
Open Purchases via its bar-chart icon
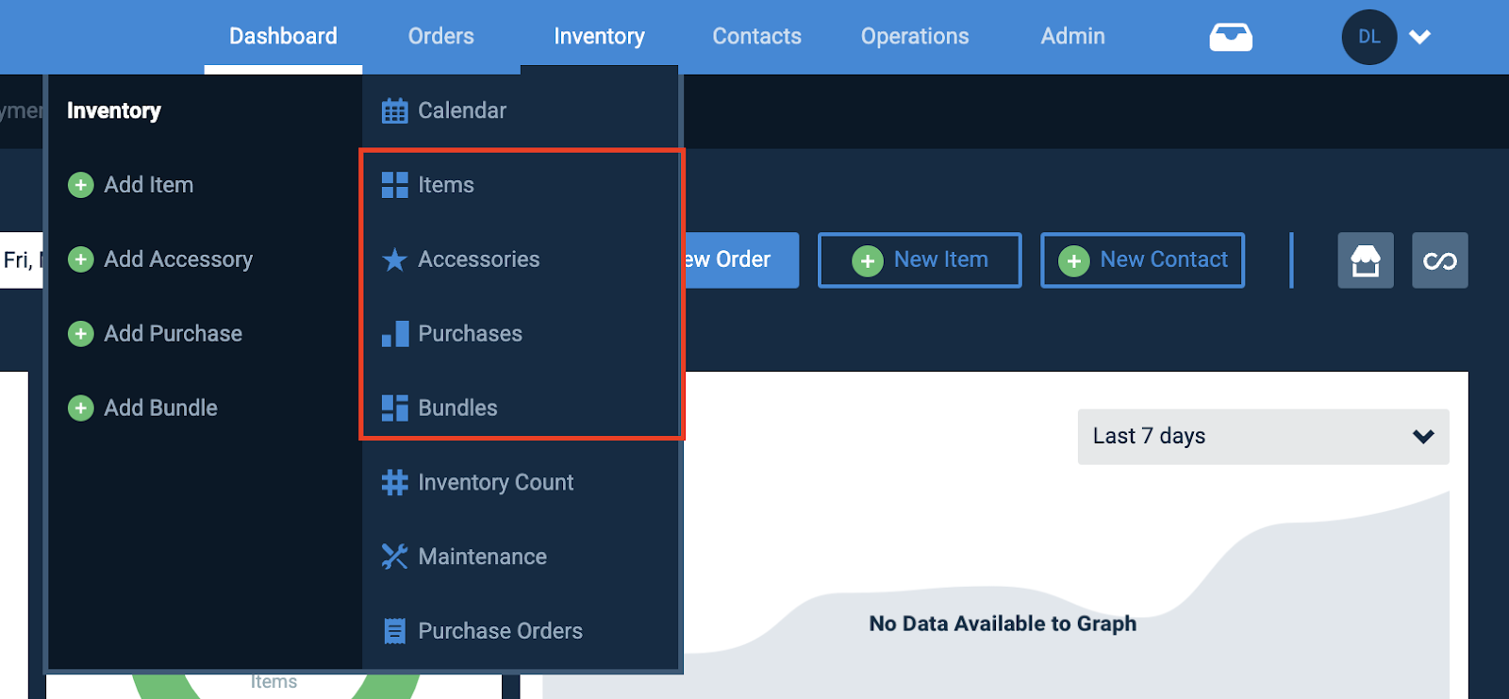coord(394,333)
